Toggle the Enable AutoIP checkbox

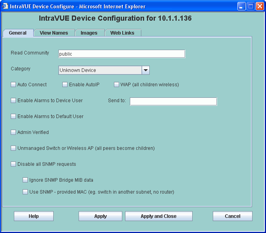point(65,84)
